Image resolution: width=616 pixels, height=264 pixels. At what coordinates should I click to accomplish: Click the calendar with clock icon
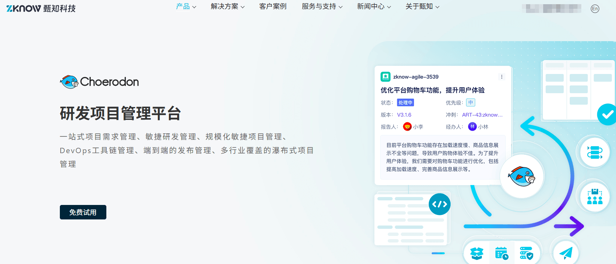click(x=501, y=253)
